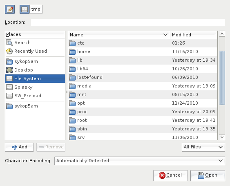Click the Add bookmark button
The image size is (230, 186).
click(19, 147)
